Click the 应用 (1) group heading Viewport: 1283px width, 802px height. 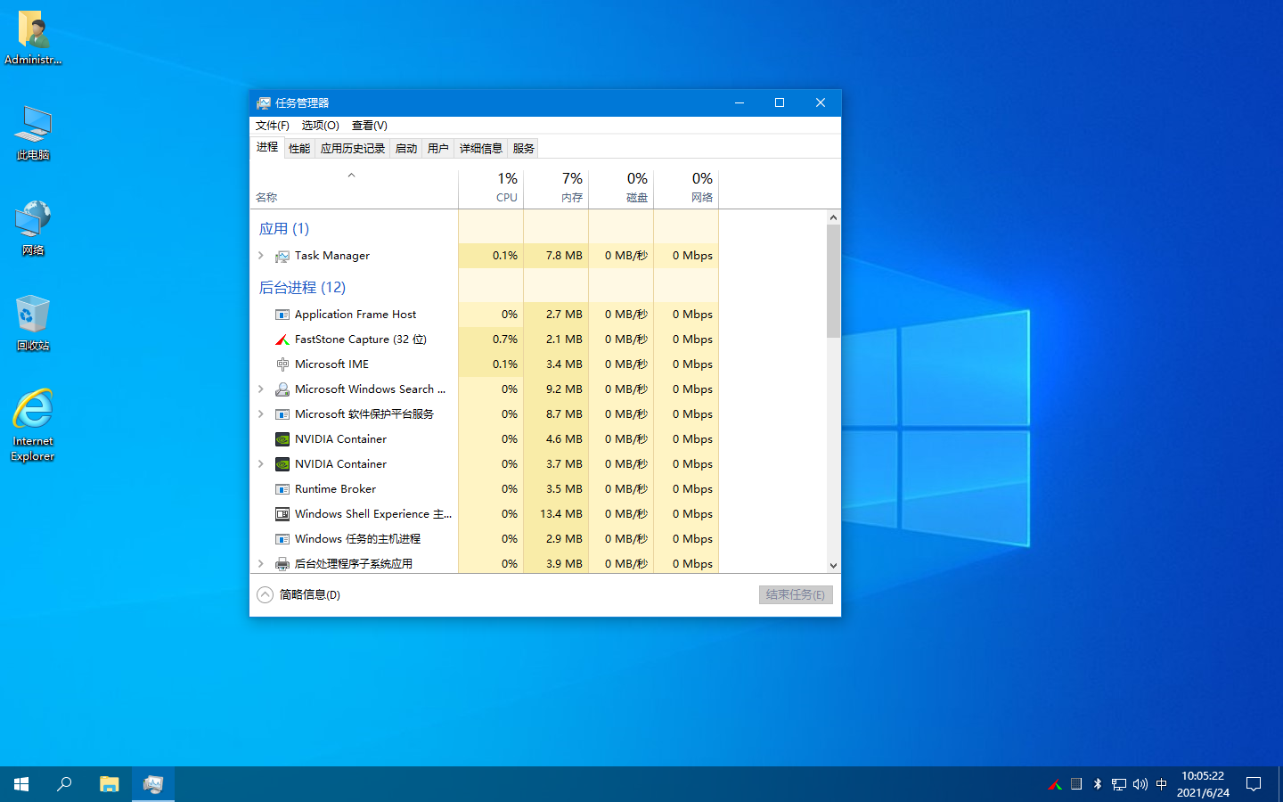[x=284, y=229]
